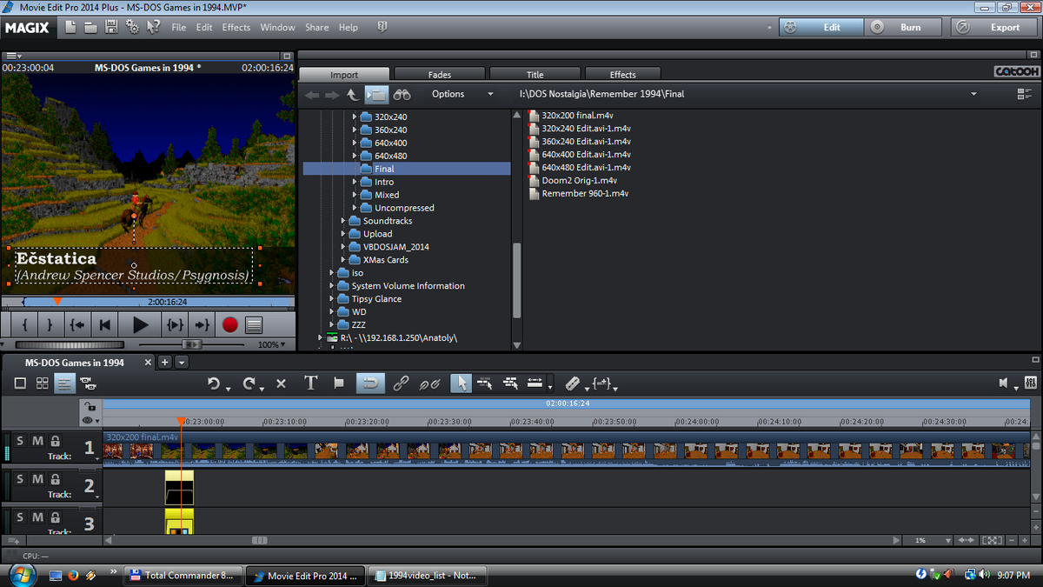Open the title editor T icon
Screen dimensions: 1043x587
pos(310,384)
